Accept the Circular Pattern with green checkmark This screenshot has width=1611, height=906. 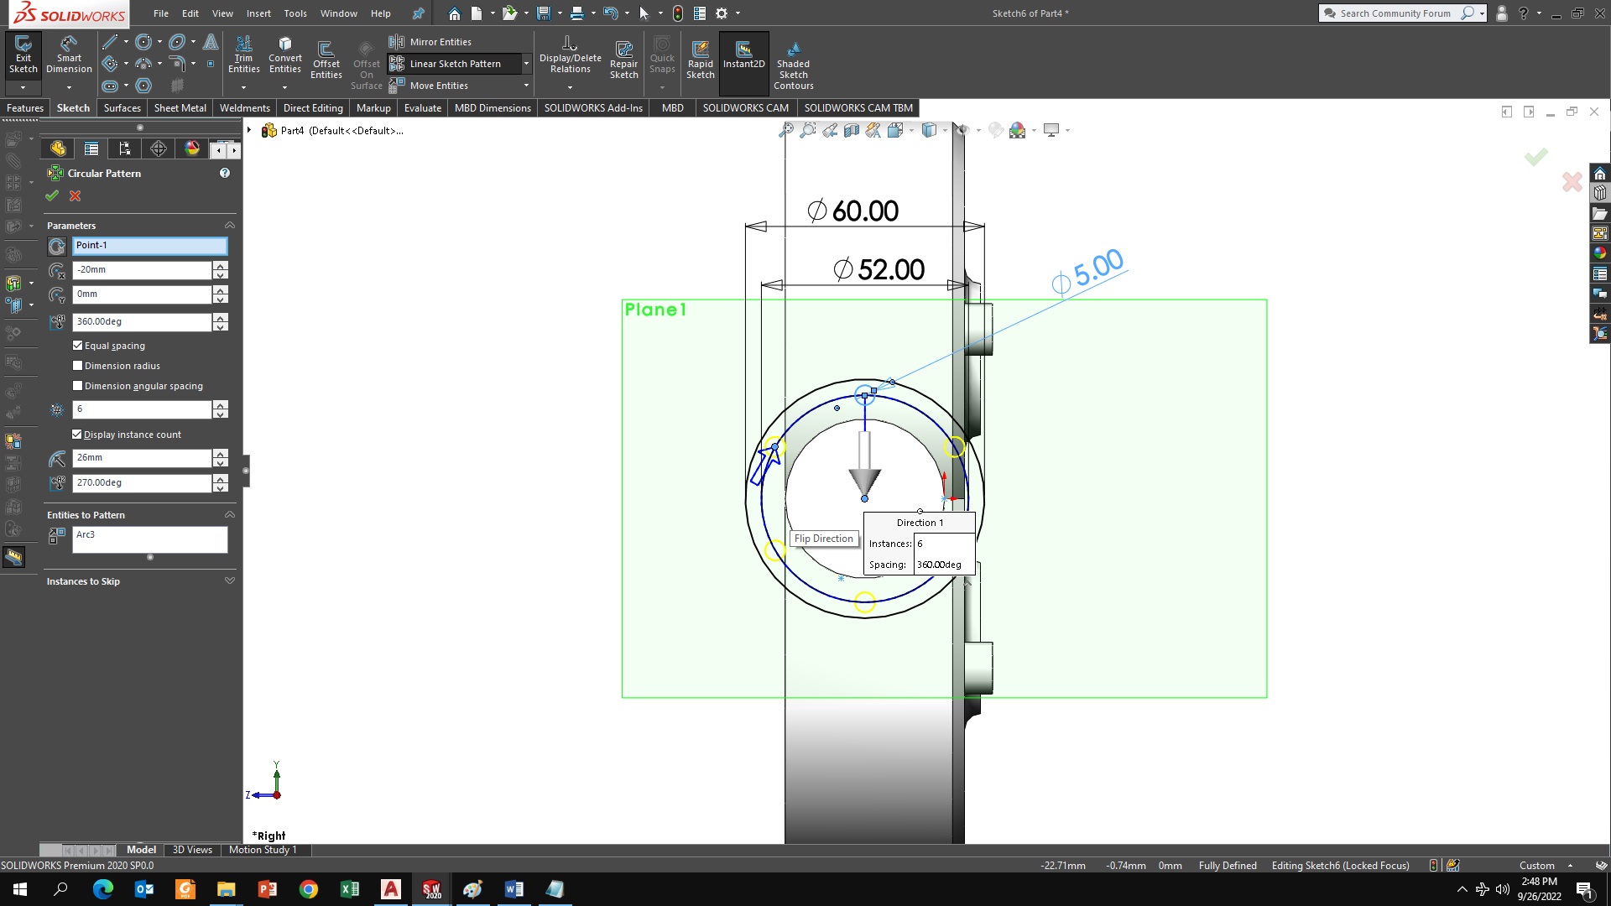click(52, 195)
